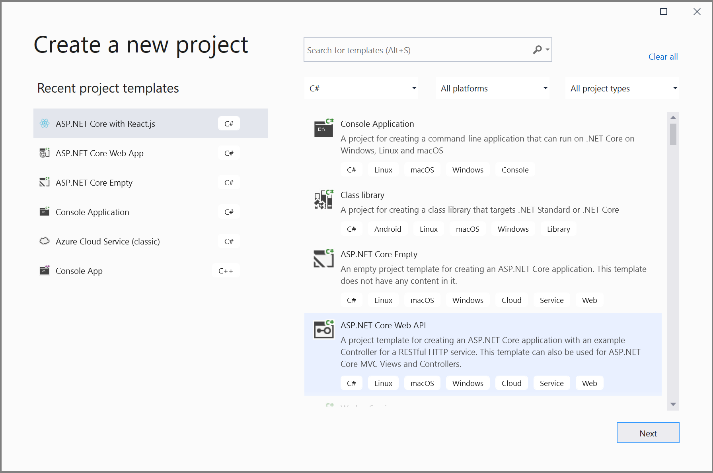Click the ASP.NET Core Web API icon
Viewport: 713px width, 473px height.
click(323, 330)
